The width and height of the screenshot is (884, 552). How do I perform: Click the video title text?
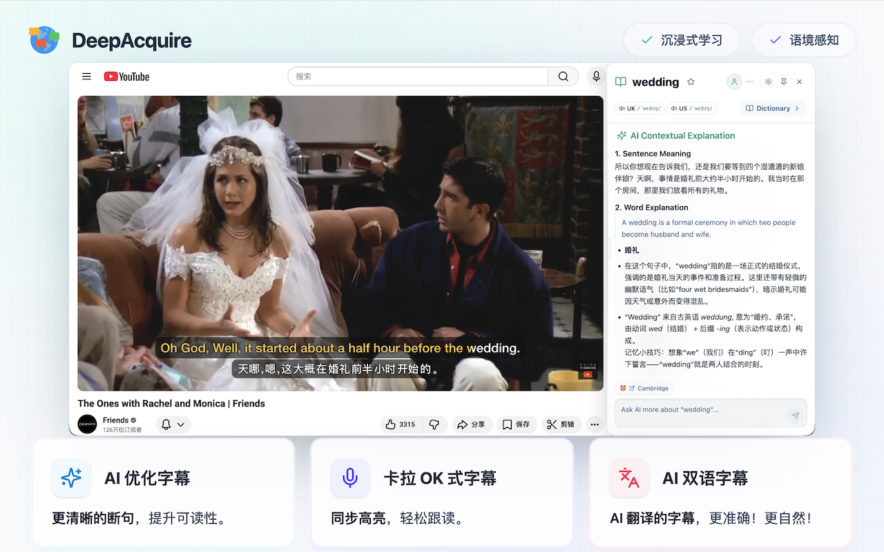pos(171,404)
